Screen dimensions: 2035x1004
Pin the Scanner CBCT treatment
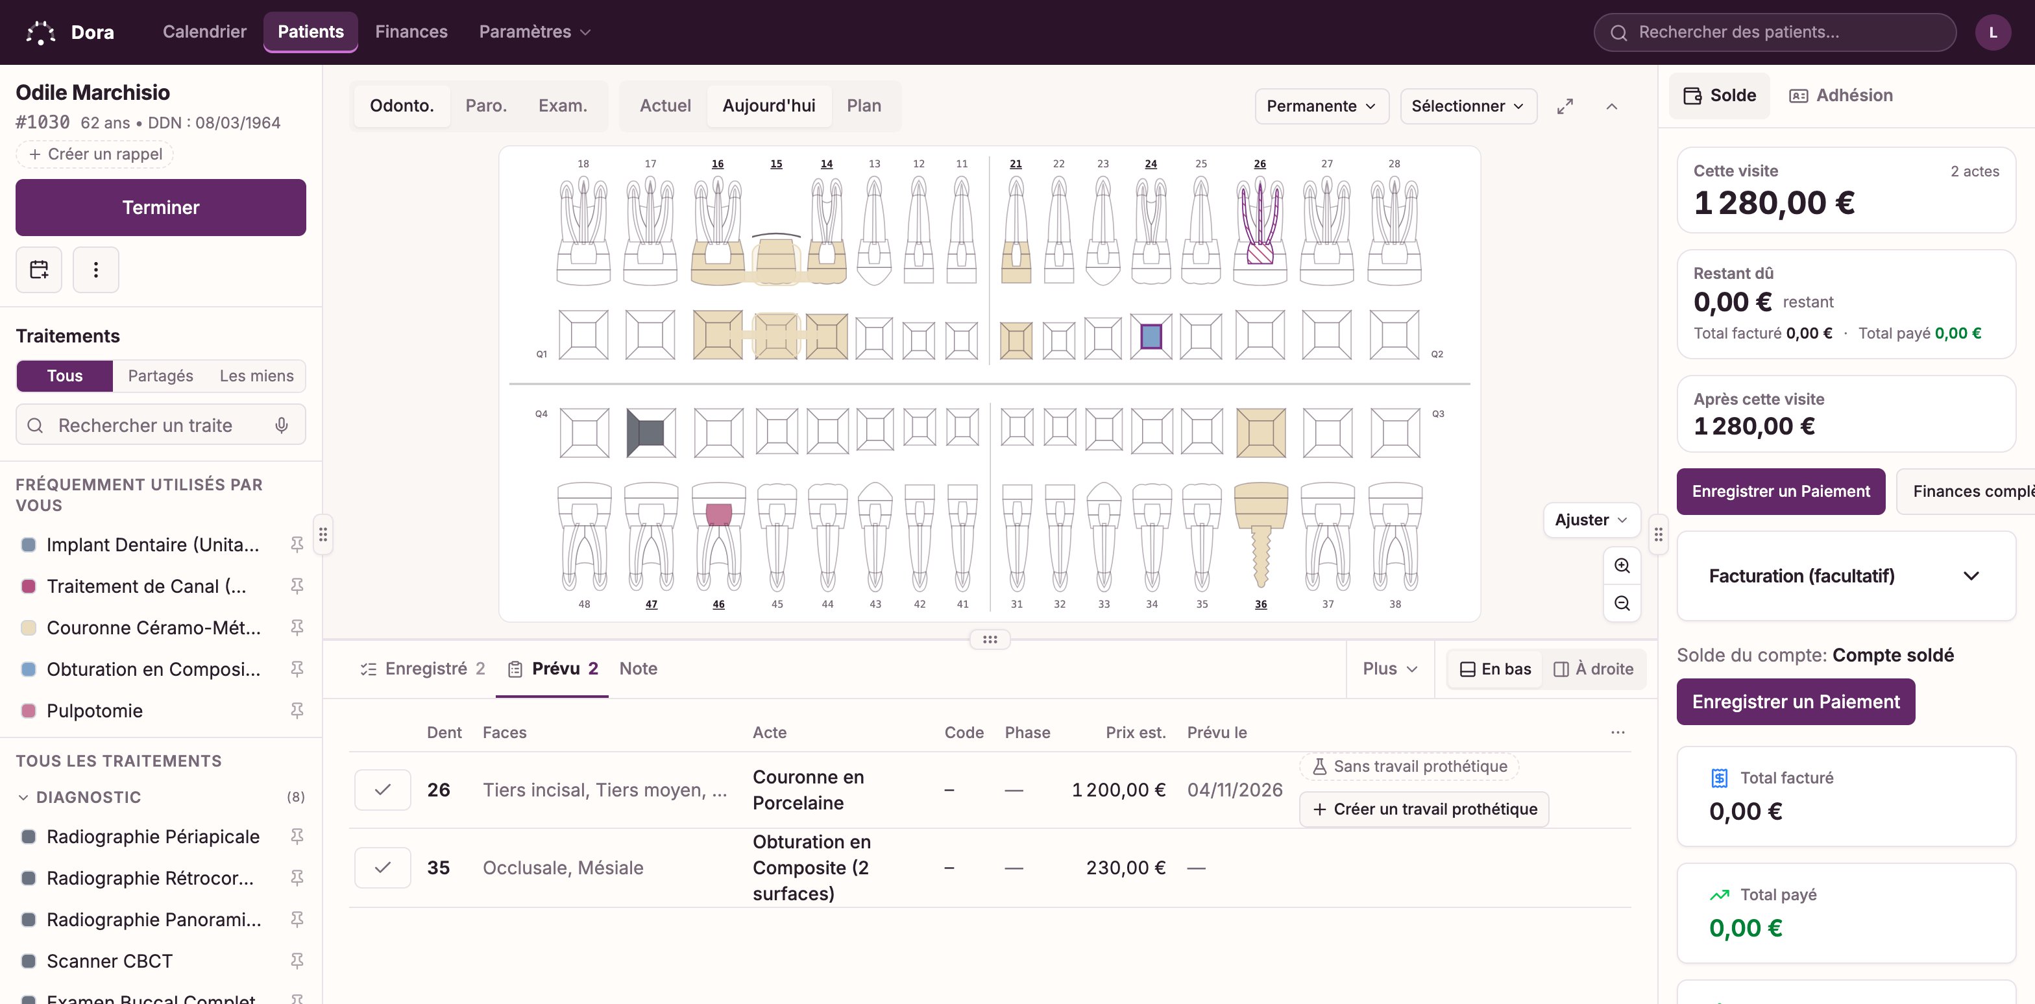(297, 961)
